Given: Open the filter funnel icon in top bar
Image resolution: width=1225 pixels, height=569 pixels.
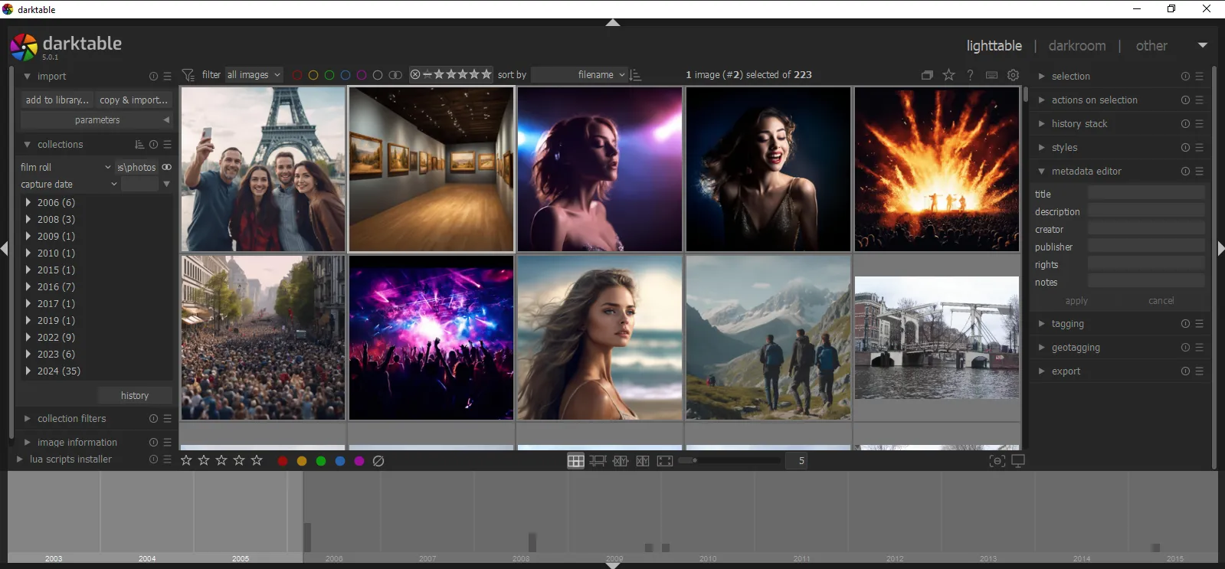Looking at the screenshot, I should pyautogui.click(x=188, y=75).
